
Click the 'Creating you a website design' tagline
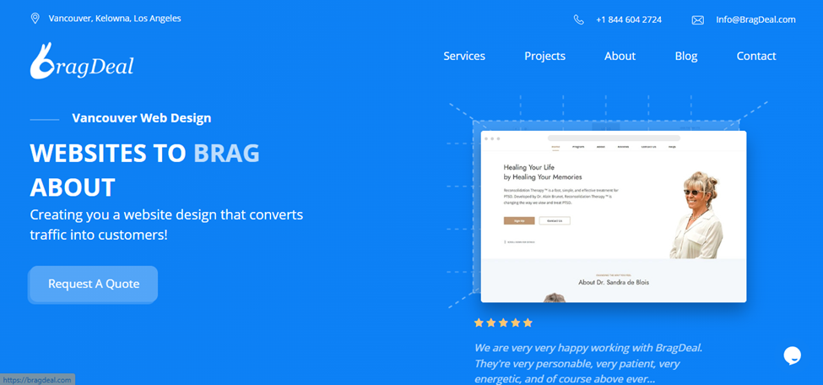pyautogui.click(x=166, y=225)
